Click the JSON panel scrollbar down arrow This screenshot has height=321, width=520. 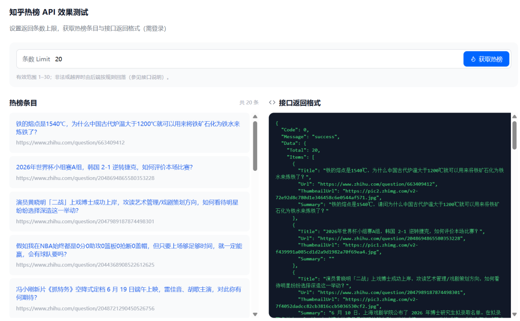coord(514,314)
